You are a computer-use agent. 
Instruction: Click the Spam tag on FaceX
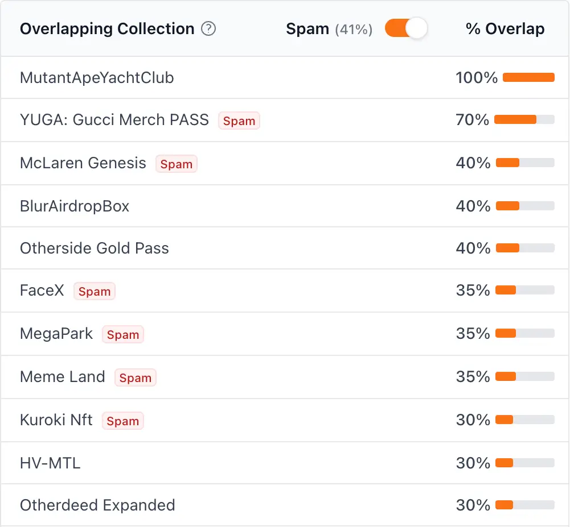95,292
